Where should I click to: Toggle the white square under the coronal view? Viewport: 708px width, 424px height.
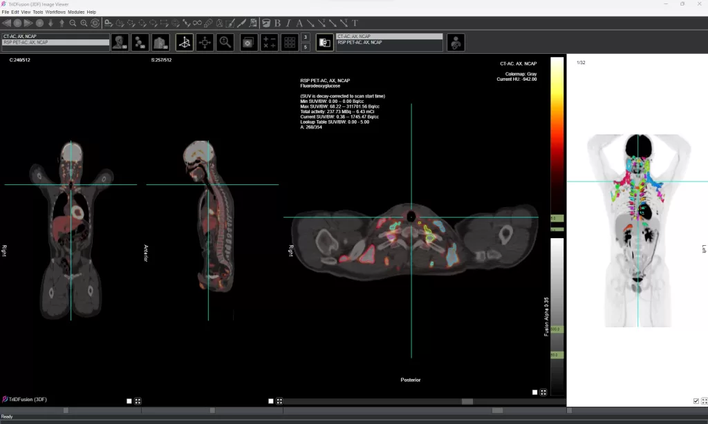click(129, 401)
